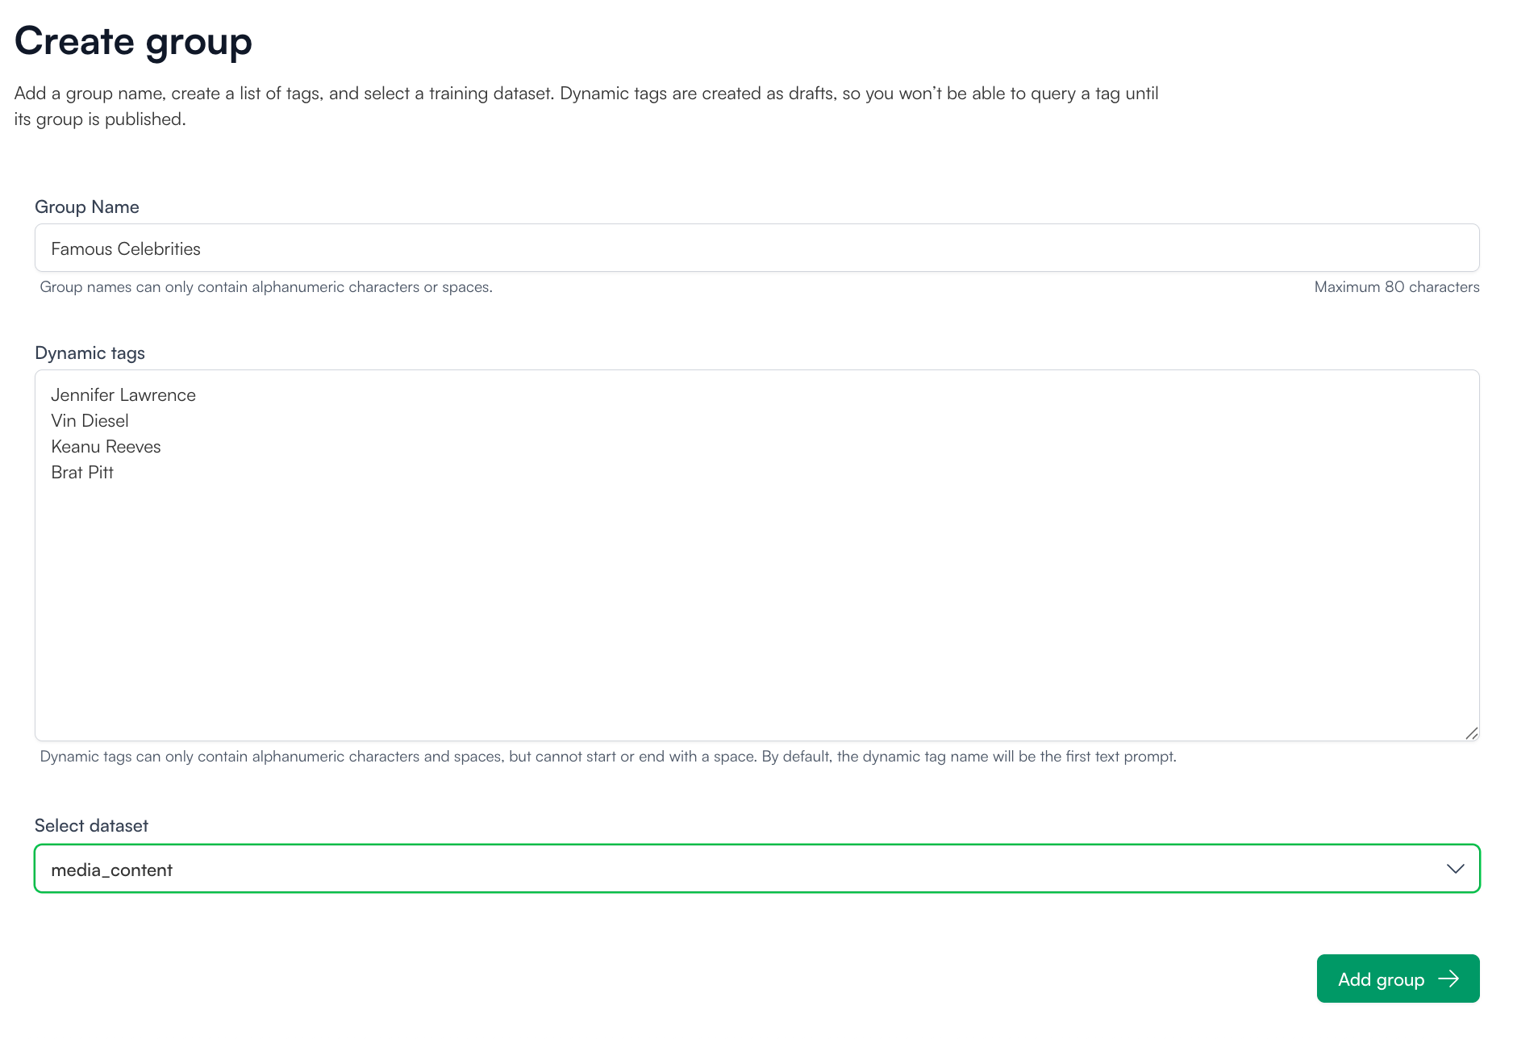Click the arrow icon in Add group button
1513x1039 pixels.
1448,978
